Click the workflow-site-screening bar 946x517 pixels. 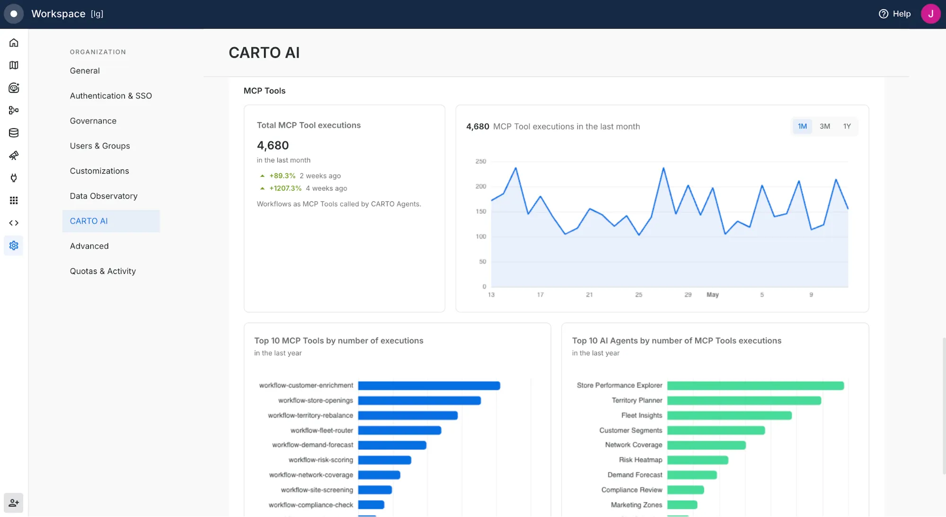[375, 490]
